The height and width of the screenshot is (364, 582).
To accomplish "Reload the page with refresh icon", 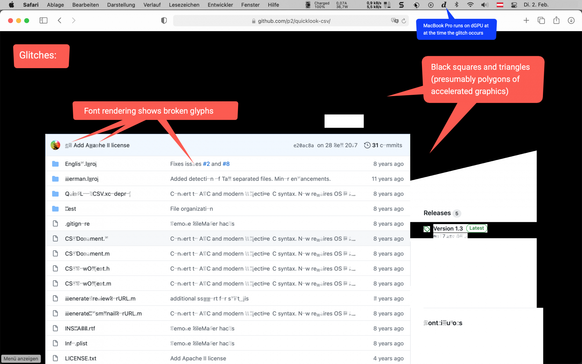I will pos(404,21).
